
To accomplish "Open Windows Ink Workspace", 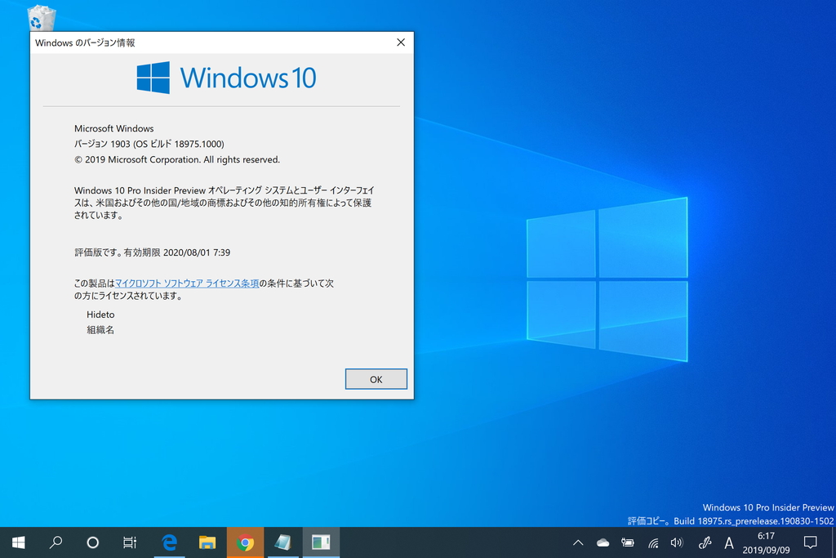I will point(704,542).
